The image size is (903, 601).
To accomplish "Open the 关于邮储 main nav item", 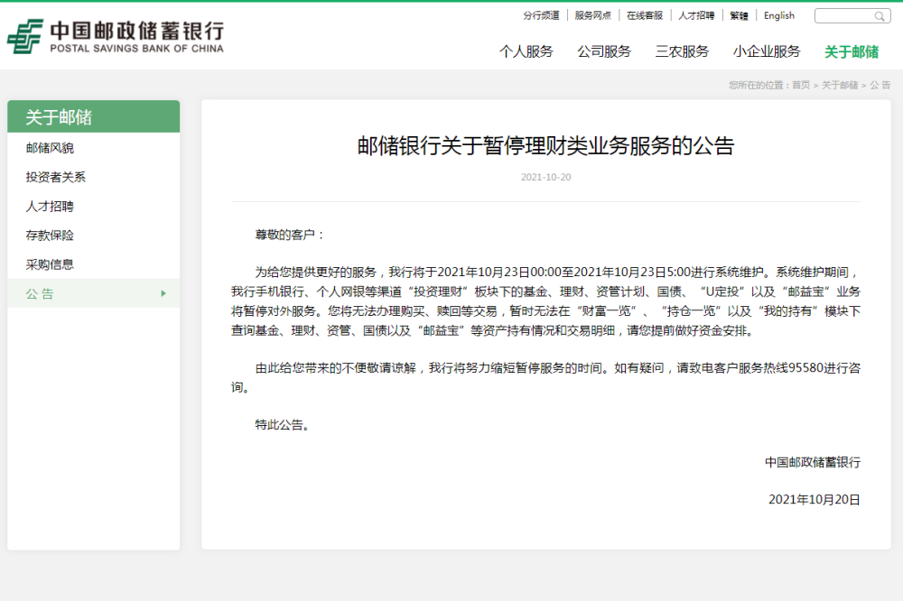I will point(852,51).
